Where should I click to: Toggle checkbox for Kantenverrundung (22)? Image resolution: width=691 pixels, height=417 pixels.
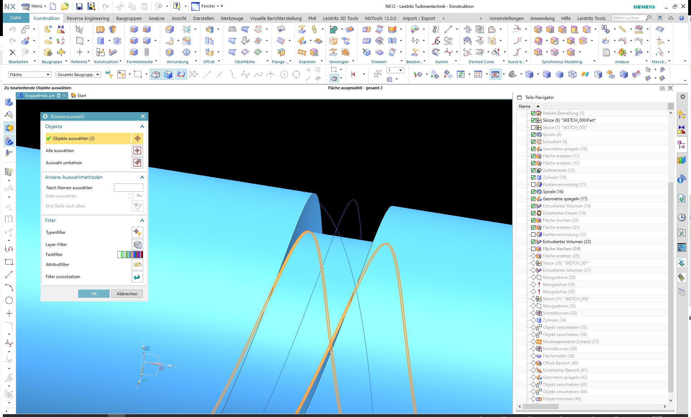[533, 235]
